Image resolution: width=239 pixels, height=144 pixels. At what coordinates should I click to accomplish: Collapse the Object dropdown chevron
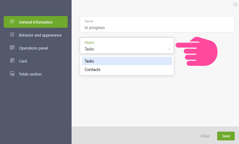[169, 49]
